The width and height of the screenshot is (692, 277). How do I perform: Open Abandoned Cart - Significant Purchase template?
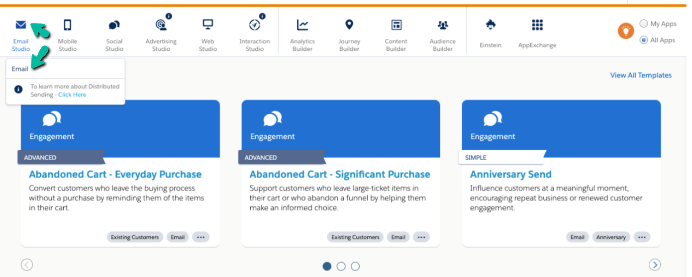tap(340, 175)
